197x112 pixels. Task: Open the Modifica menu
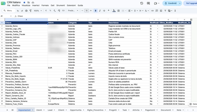coord(16,5)
